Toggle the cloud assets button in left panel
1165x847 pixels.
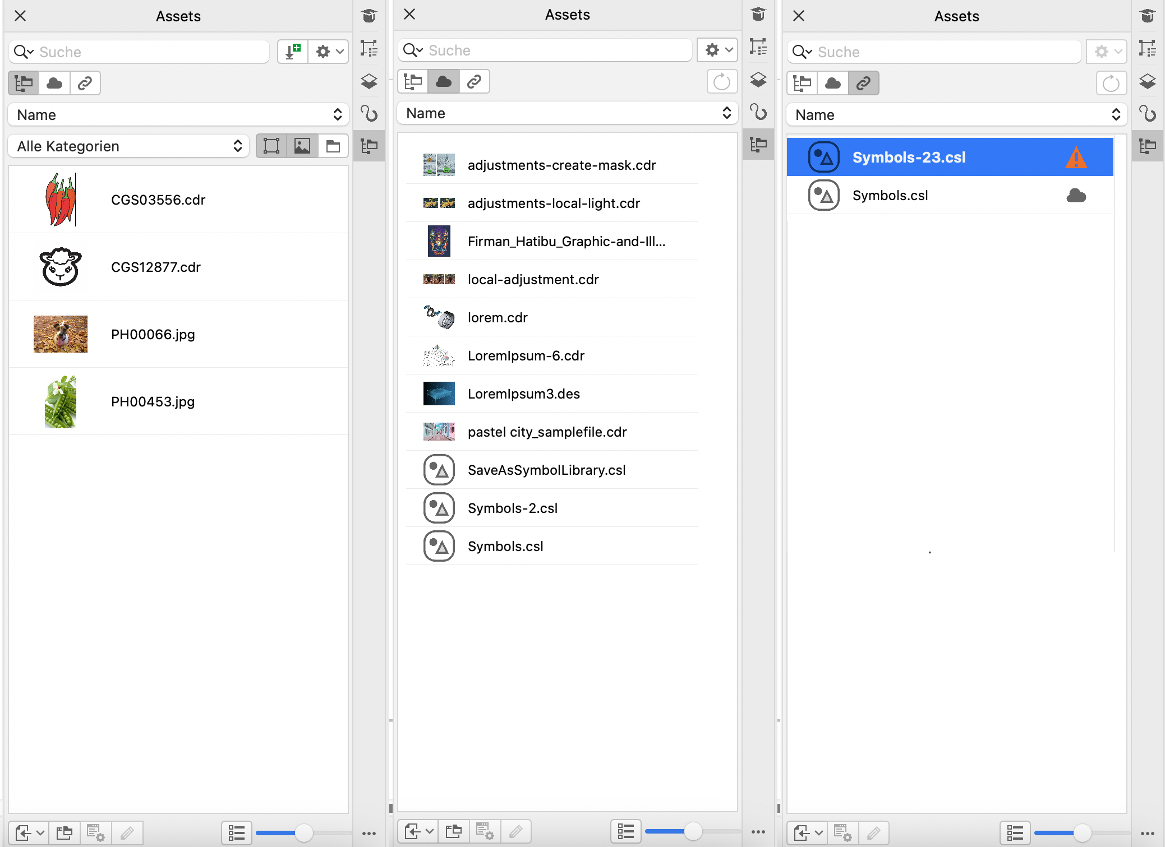click(x=54, y=83)
